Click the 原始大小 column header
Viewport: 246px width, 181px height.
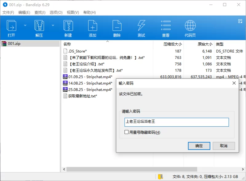(205, 44)
